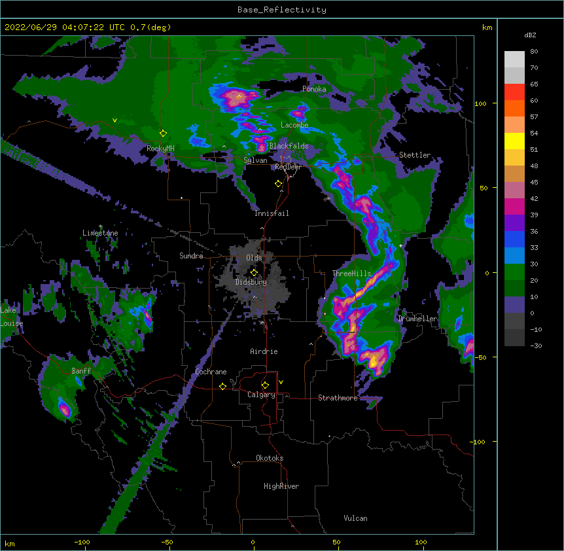Click the Drumheller town label
The height and width of the screenshot is (551, 564).
[x=417, y=319]
